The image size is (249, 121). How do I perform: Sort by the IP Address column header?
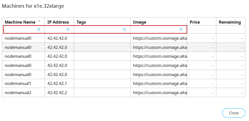point(58,22)
